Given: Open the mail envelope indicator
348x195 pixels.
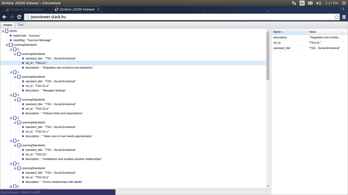Looking at the screenshot, I should coord(310,3).
